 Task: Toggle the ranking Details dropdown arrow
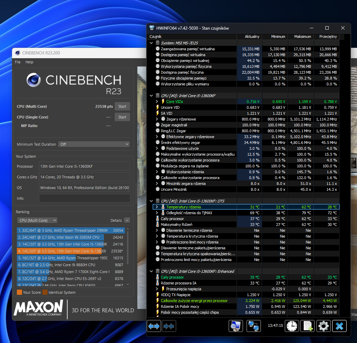point(127,220)
